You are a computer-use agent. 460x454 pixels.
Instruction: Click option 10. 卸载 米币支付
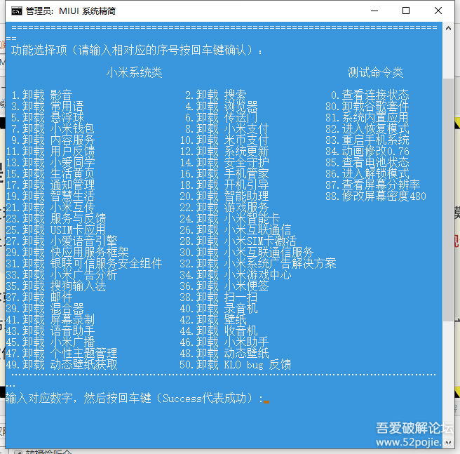point(224,140)
